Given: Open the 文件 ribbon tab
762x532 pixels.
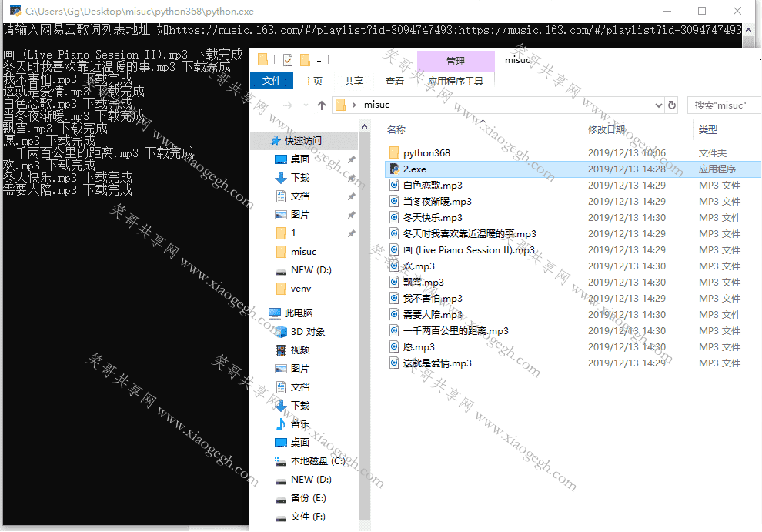Looking at the screenshot, I should [272, 81].
